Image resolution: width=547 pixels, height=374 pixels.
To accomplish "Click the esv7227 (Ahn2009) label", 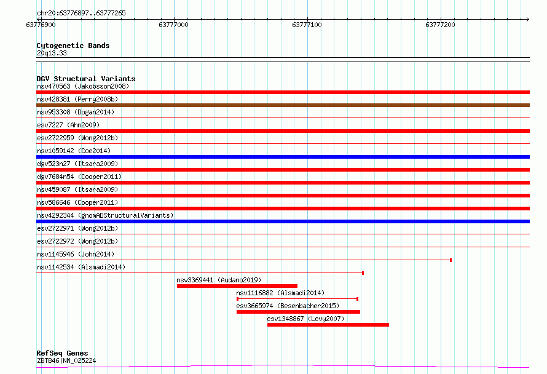I will click(x=68, y=125).
